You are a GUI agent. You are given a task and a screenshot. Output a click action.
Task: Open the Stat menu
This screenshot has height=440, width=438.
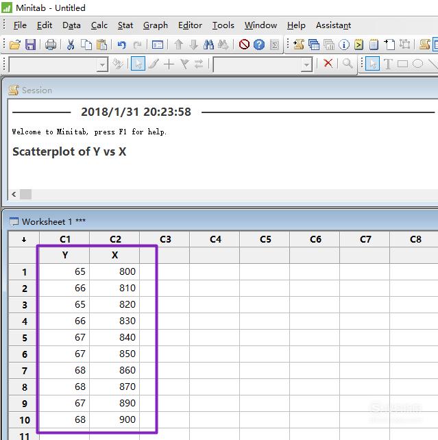click(x=125, y=25)
